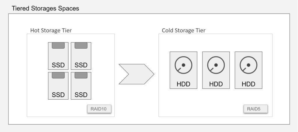
Task: Select the leftmost HDD disk icon
Action: coord(183,70)
